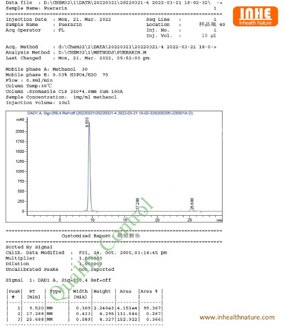
Task: Click the Area cell 152.922
Action: point(127,319)
